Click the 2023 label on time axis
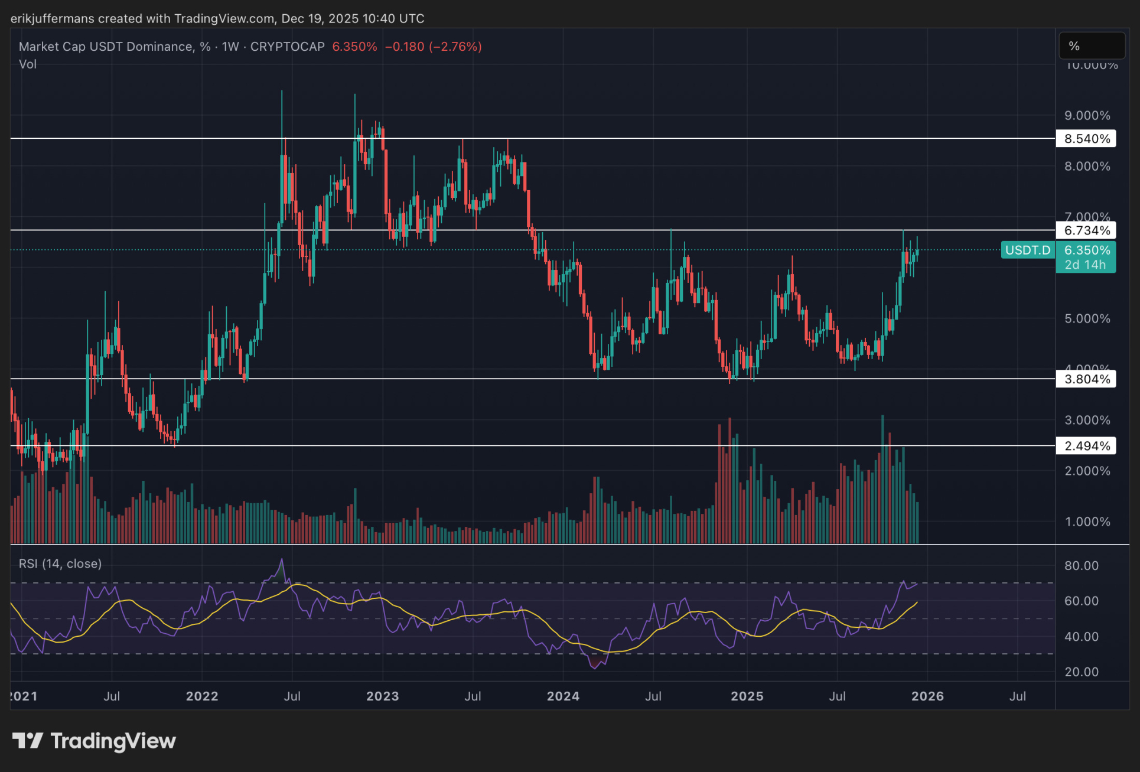The width and height of the screenshot is (1140, 772). pos(382,696)
